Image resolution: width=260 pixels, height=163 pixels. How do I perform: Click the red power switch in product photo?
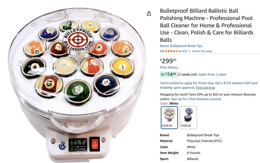(x=95, y=144)
